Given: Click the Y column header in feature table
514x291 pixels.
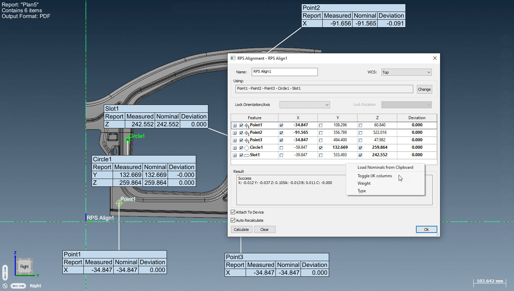Looking at the screenshot, I should coord(338,118).
